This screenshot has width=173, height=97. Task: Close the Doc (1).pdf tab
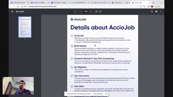tap(149, 3)
